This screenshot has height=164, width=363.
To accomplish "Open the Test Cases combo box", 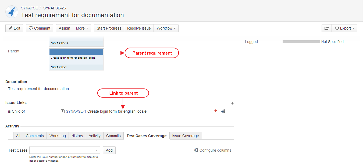I will 65,150.
